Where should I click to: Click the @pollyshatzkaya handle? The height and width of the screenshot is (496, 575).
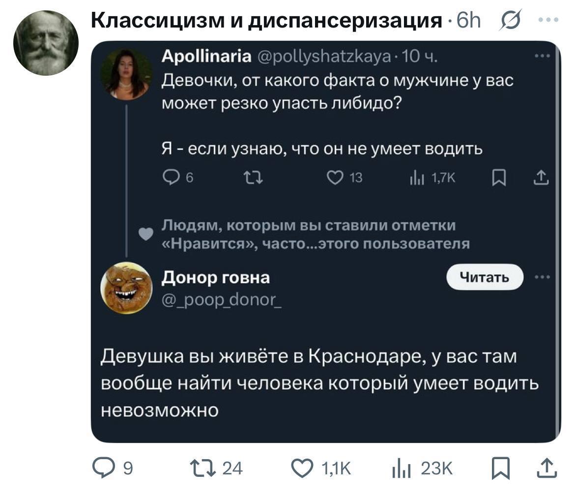[325, 58]
